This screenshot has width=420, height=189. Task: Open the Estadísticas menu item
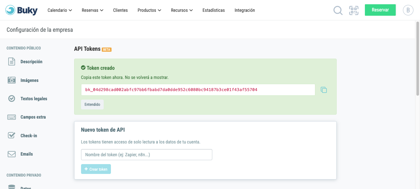point(214,10)
